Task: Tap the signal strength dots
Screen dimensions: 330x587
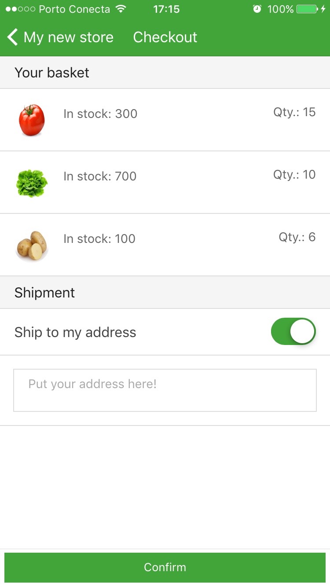Action: (20, 9)
